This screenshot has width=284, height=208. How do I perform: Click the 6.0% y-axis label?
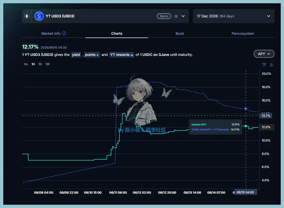(265, 167)
